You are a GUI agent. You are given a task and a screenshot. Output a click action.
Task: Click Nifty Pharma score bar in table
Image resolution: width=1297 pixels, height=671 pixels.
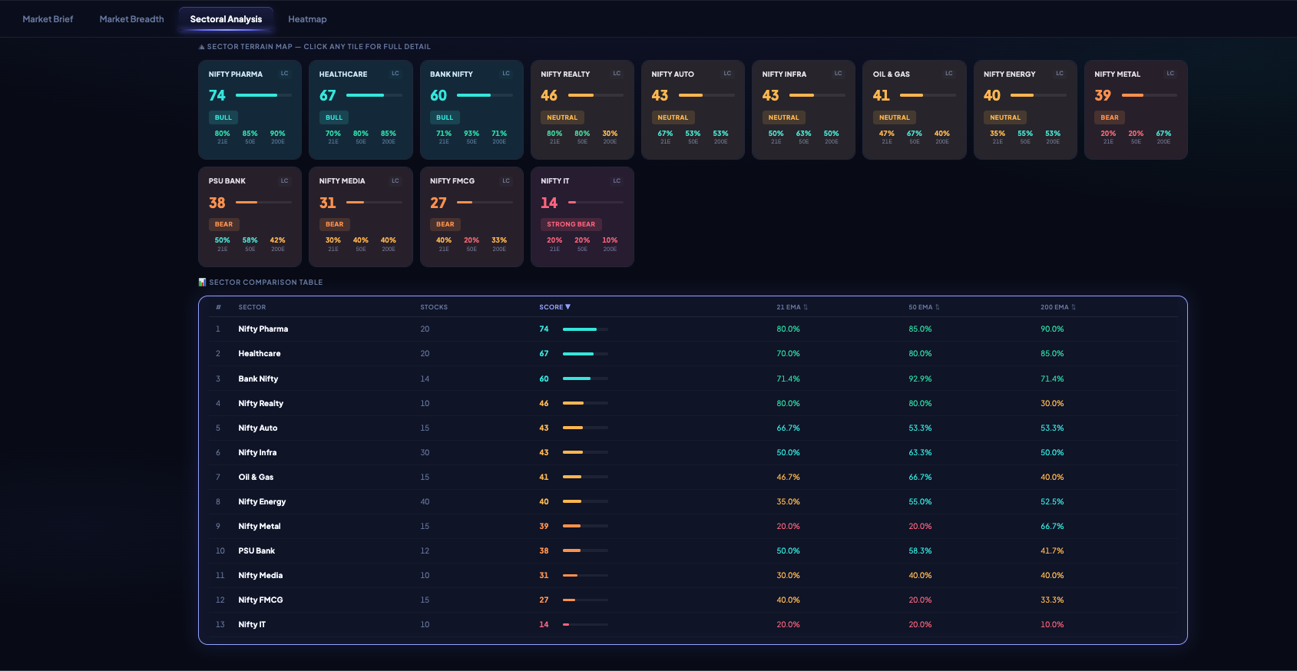[x=585, y=329]
